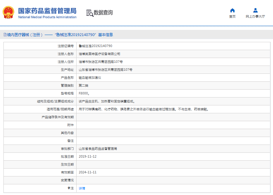
Task: Open the 首页 text link
Action: point(232,16)
